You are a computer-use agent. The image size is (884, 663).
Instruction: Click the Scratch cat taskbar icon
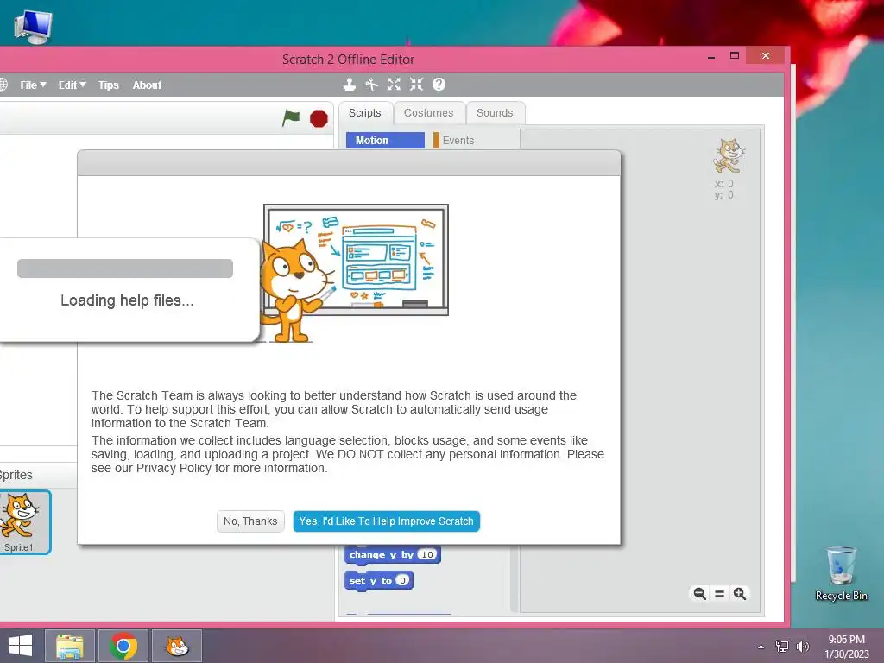point(177,646)
